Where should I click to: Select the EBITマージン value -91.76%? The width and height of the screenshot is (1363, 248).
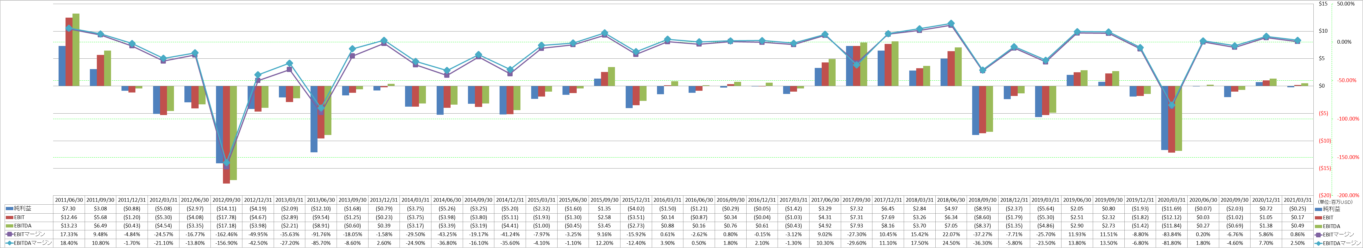tap(321, 234)
